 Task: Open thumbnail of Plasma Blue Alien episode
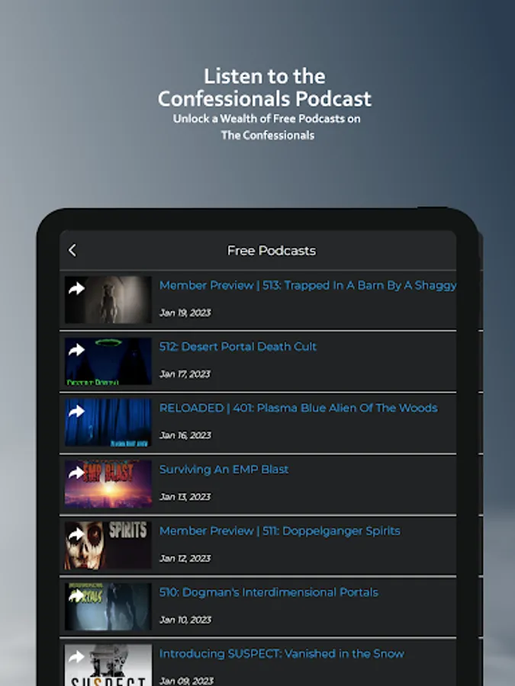pyautogui.click(x=108, y=422)
